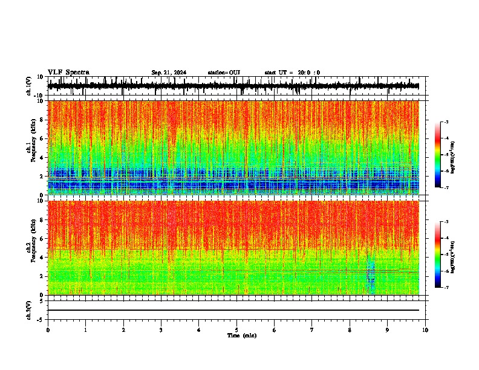Open the ch.1 spectrogram panel
The height and width of the screenshot is (370, 479).
click(233, 148)
